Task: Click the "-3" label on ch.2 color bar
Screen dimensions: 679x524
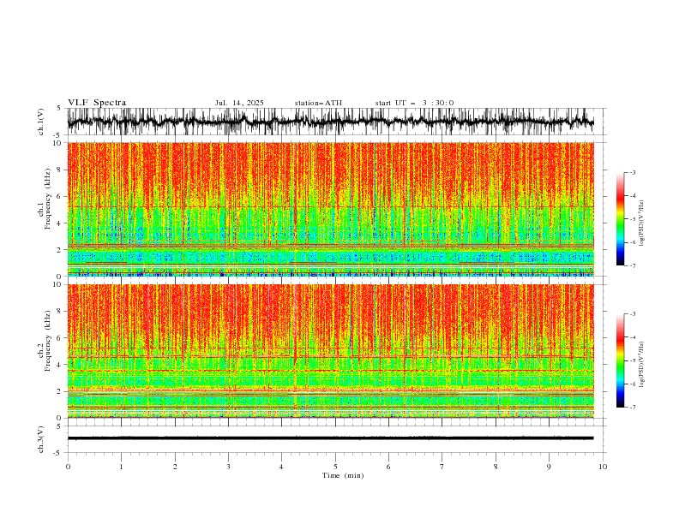Action: pos(632,314)
